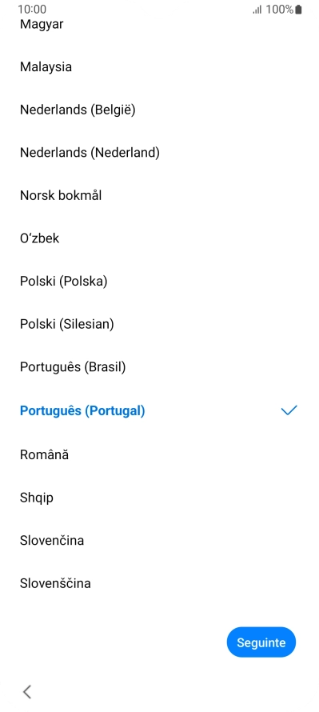Tap the selected Português (Portugal) entry

point(159,410)
